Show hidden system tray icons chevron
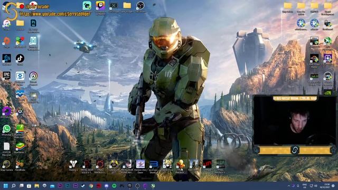The image size is (338, 190). [x=289, y=186]
